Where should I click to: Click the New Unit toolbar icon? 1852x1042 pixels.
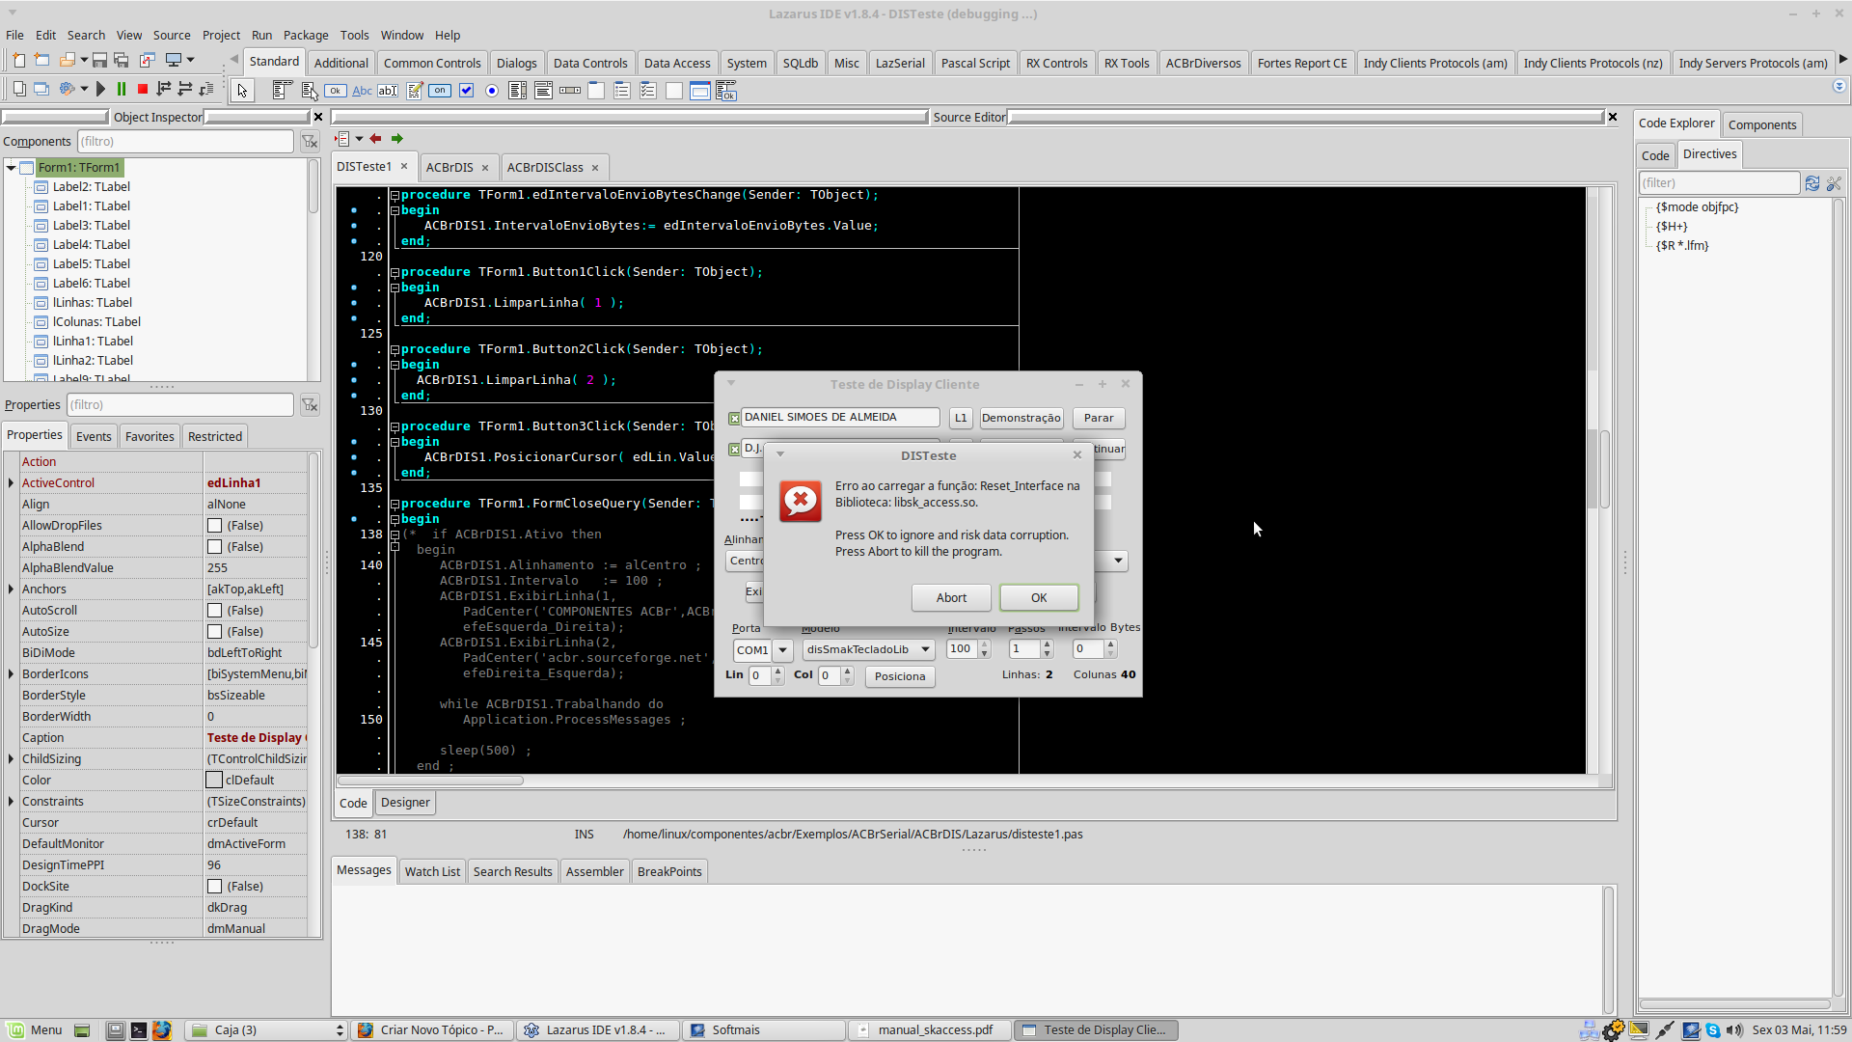[x=18, y=60]
